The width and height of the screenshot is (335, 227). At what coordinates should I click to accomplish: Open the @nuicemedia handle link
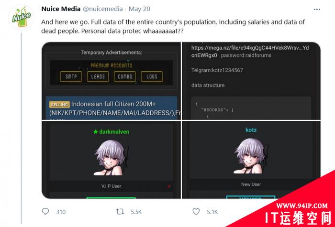103,9
